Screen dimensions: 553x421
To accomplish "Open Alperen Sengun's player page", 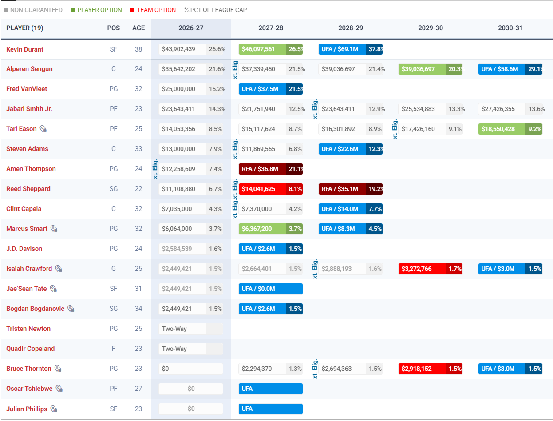I will point(29,69).
